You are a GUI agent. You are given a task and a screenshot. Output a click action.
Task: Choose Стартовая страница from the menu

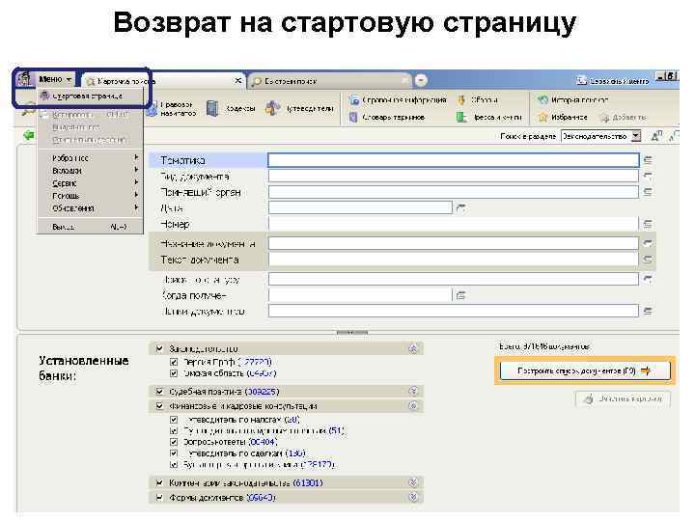91,96
